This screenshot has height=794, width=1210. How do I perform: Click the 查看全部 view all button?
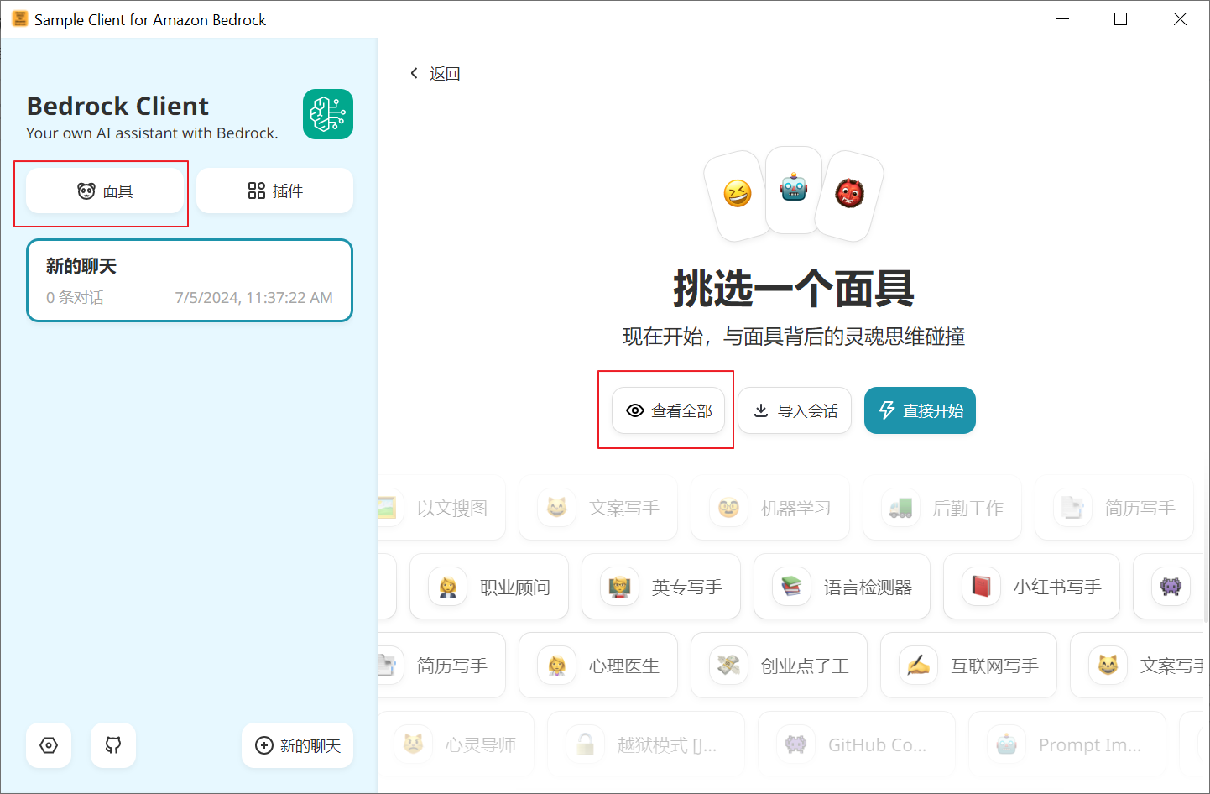pos(669,410)
